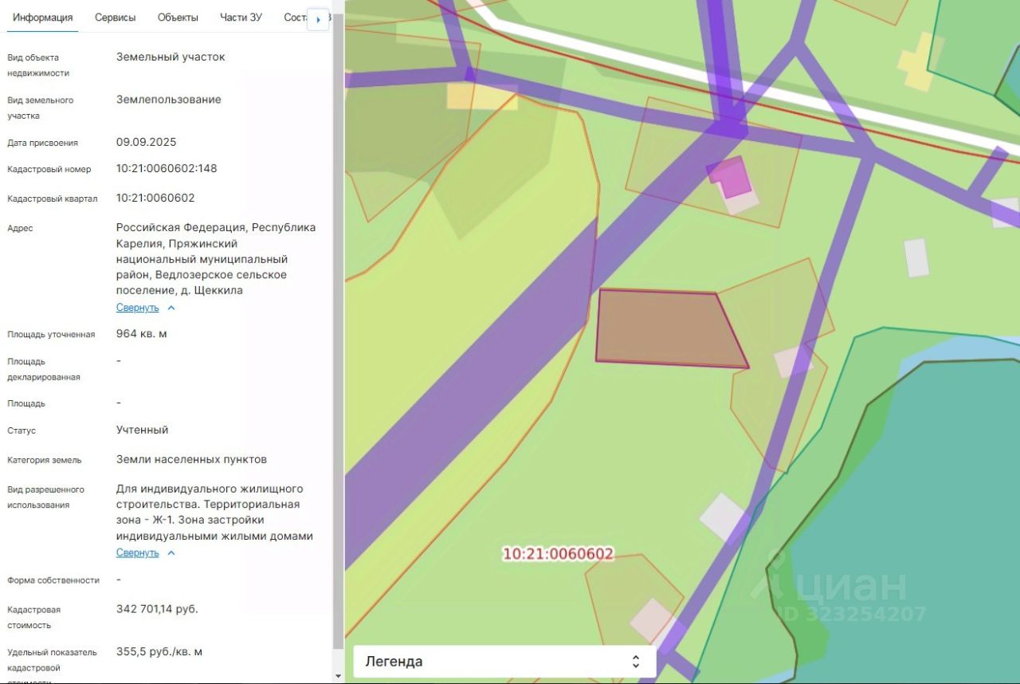Screen dimensions: 1020x684
Task: Click the Дата присвоения label
Action: pyautogui.click(x=42, y=143)
